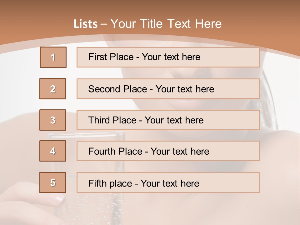
Task: Click the fingernail at the slide bottom
Action: [x=58, y=198]
